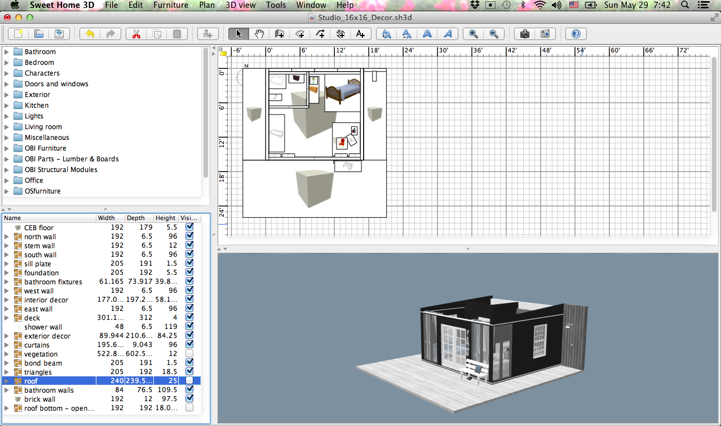Expand the Bathroom catalog folder
The width and height of the screenshot is (721, 426).
[7, 52]
